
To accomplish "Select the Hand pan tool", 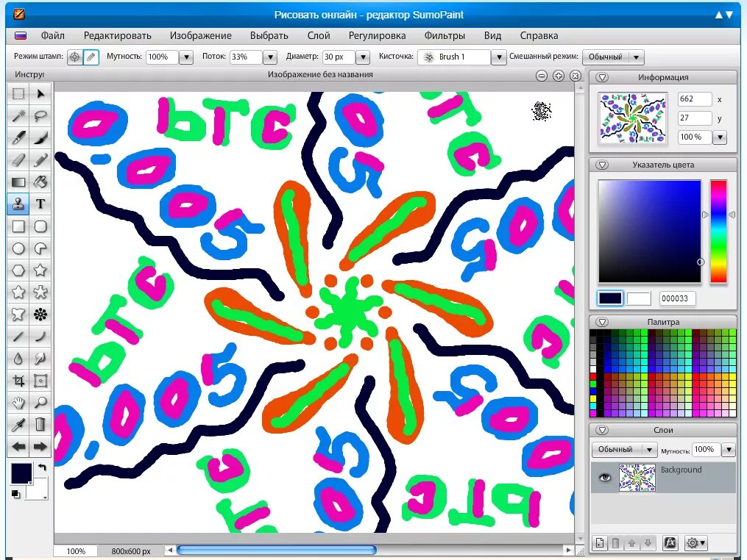I will point(18,403).
